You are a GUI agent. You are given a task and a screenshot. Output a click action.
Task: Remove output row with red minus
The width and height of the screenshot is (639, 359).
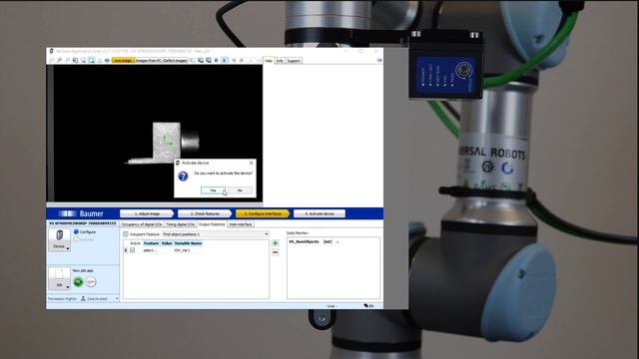click(276, 252)
